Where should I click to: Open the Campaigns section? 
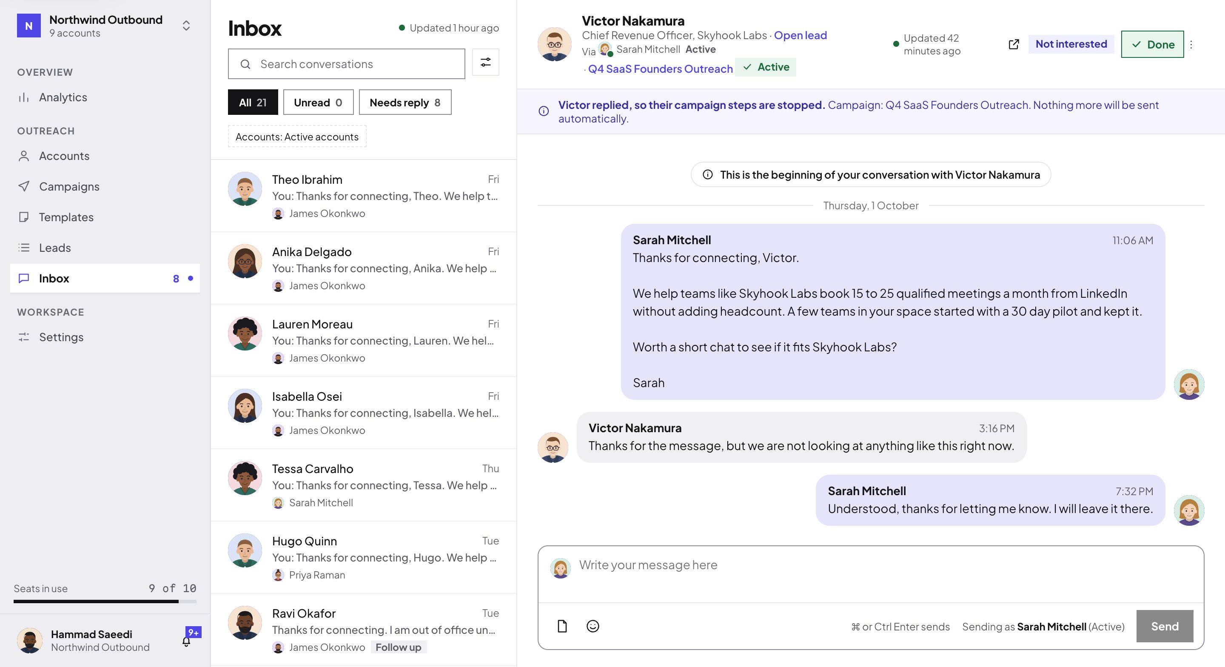click(x=105, y=186)
